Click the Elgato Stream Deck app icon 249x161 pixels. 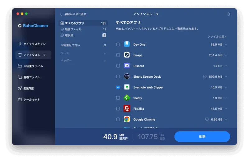coord(127,76)
